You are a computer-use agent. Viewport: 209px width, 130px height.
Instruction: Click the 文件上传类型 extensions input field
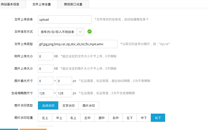tap(78, 44)
